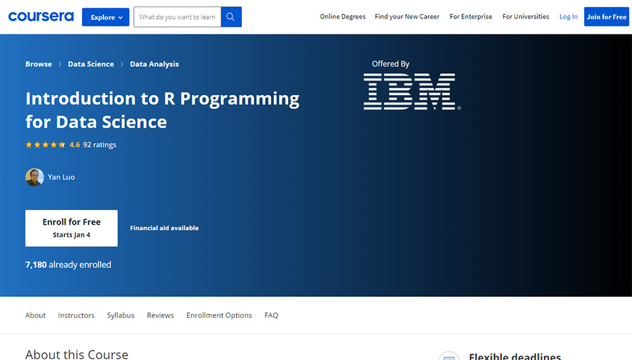Navigate to Browse breadcrumb
The width and height of the screenshot is (632, 360).
click(39, 64)
